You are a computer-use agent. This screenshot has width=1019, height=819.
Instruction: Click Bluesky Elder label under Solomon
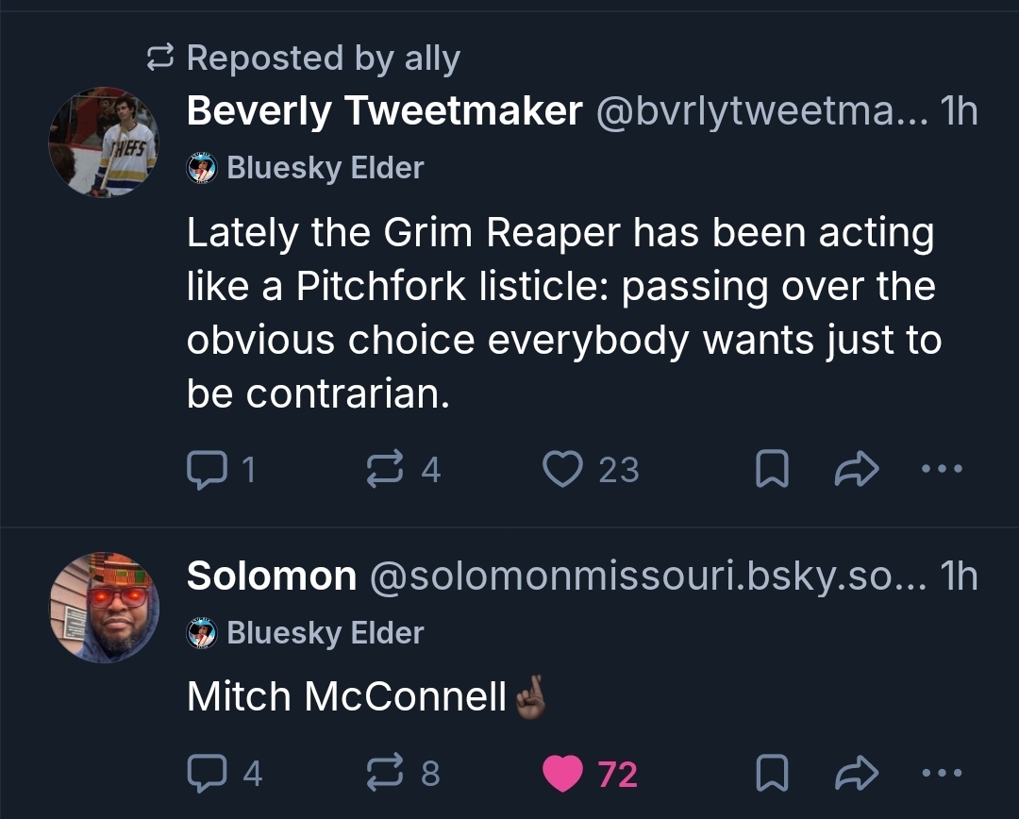[x=325, y=633]
